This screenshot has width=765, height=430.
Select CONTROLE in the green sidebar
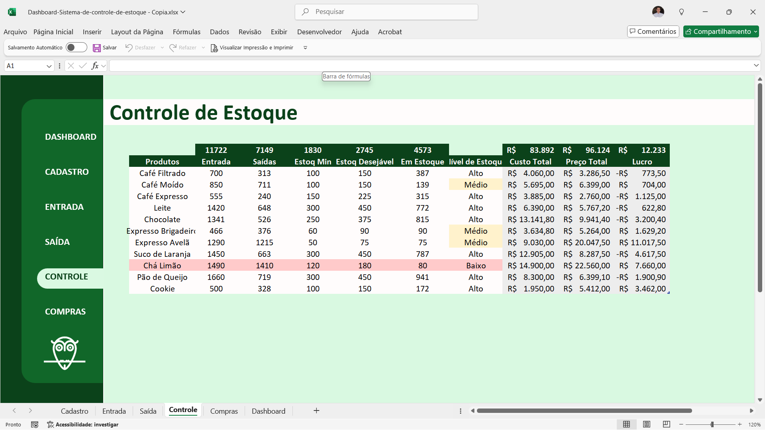coord(66,276)
